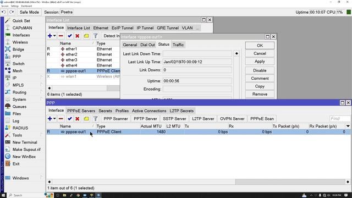352x198 pixels.
Task: Click redo arrow in top toolbar
Action: 12,12
